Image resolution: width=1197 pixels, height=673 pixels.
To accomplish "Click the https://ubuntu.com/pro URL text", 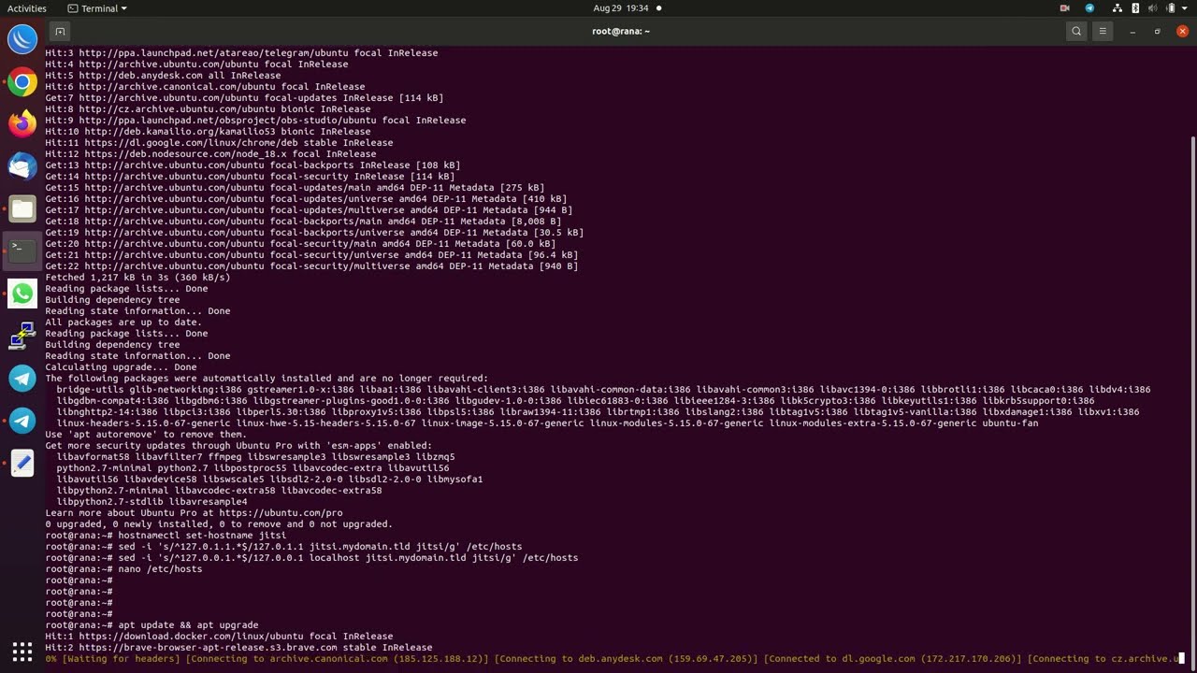I will coord(281,513).
